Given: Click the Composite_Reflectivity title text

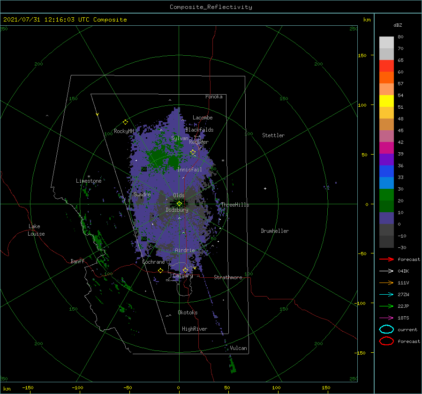Looking at the screenshot, I should click(211, 7).
